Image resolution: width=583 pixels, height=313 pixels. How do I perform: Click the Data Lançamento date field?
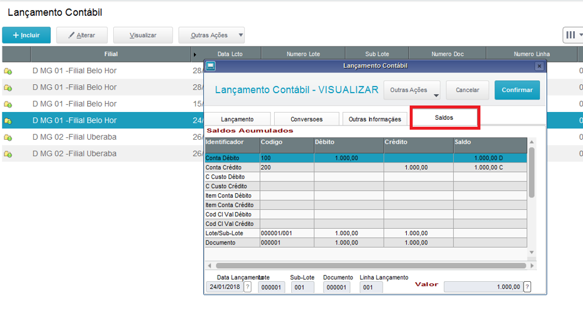(x=225, y=287)
